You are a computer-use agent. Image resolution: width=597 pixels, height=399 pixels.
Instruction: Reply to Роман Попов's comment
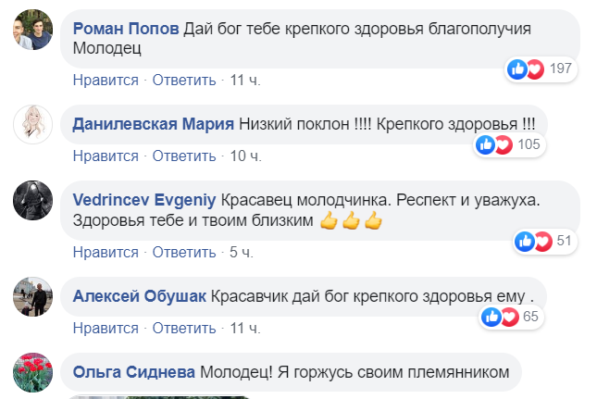pos(184,80)
